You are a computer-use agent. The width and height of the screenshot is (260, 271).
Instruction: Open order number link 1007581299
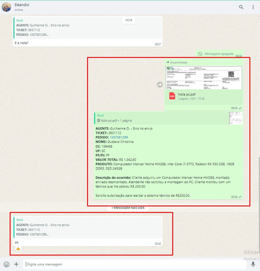[119, 137]
